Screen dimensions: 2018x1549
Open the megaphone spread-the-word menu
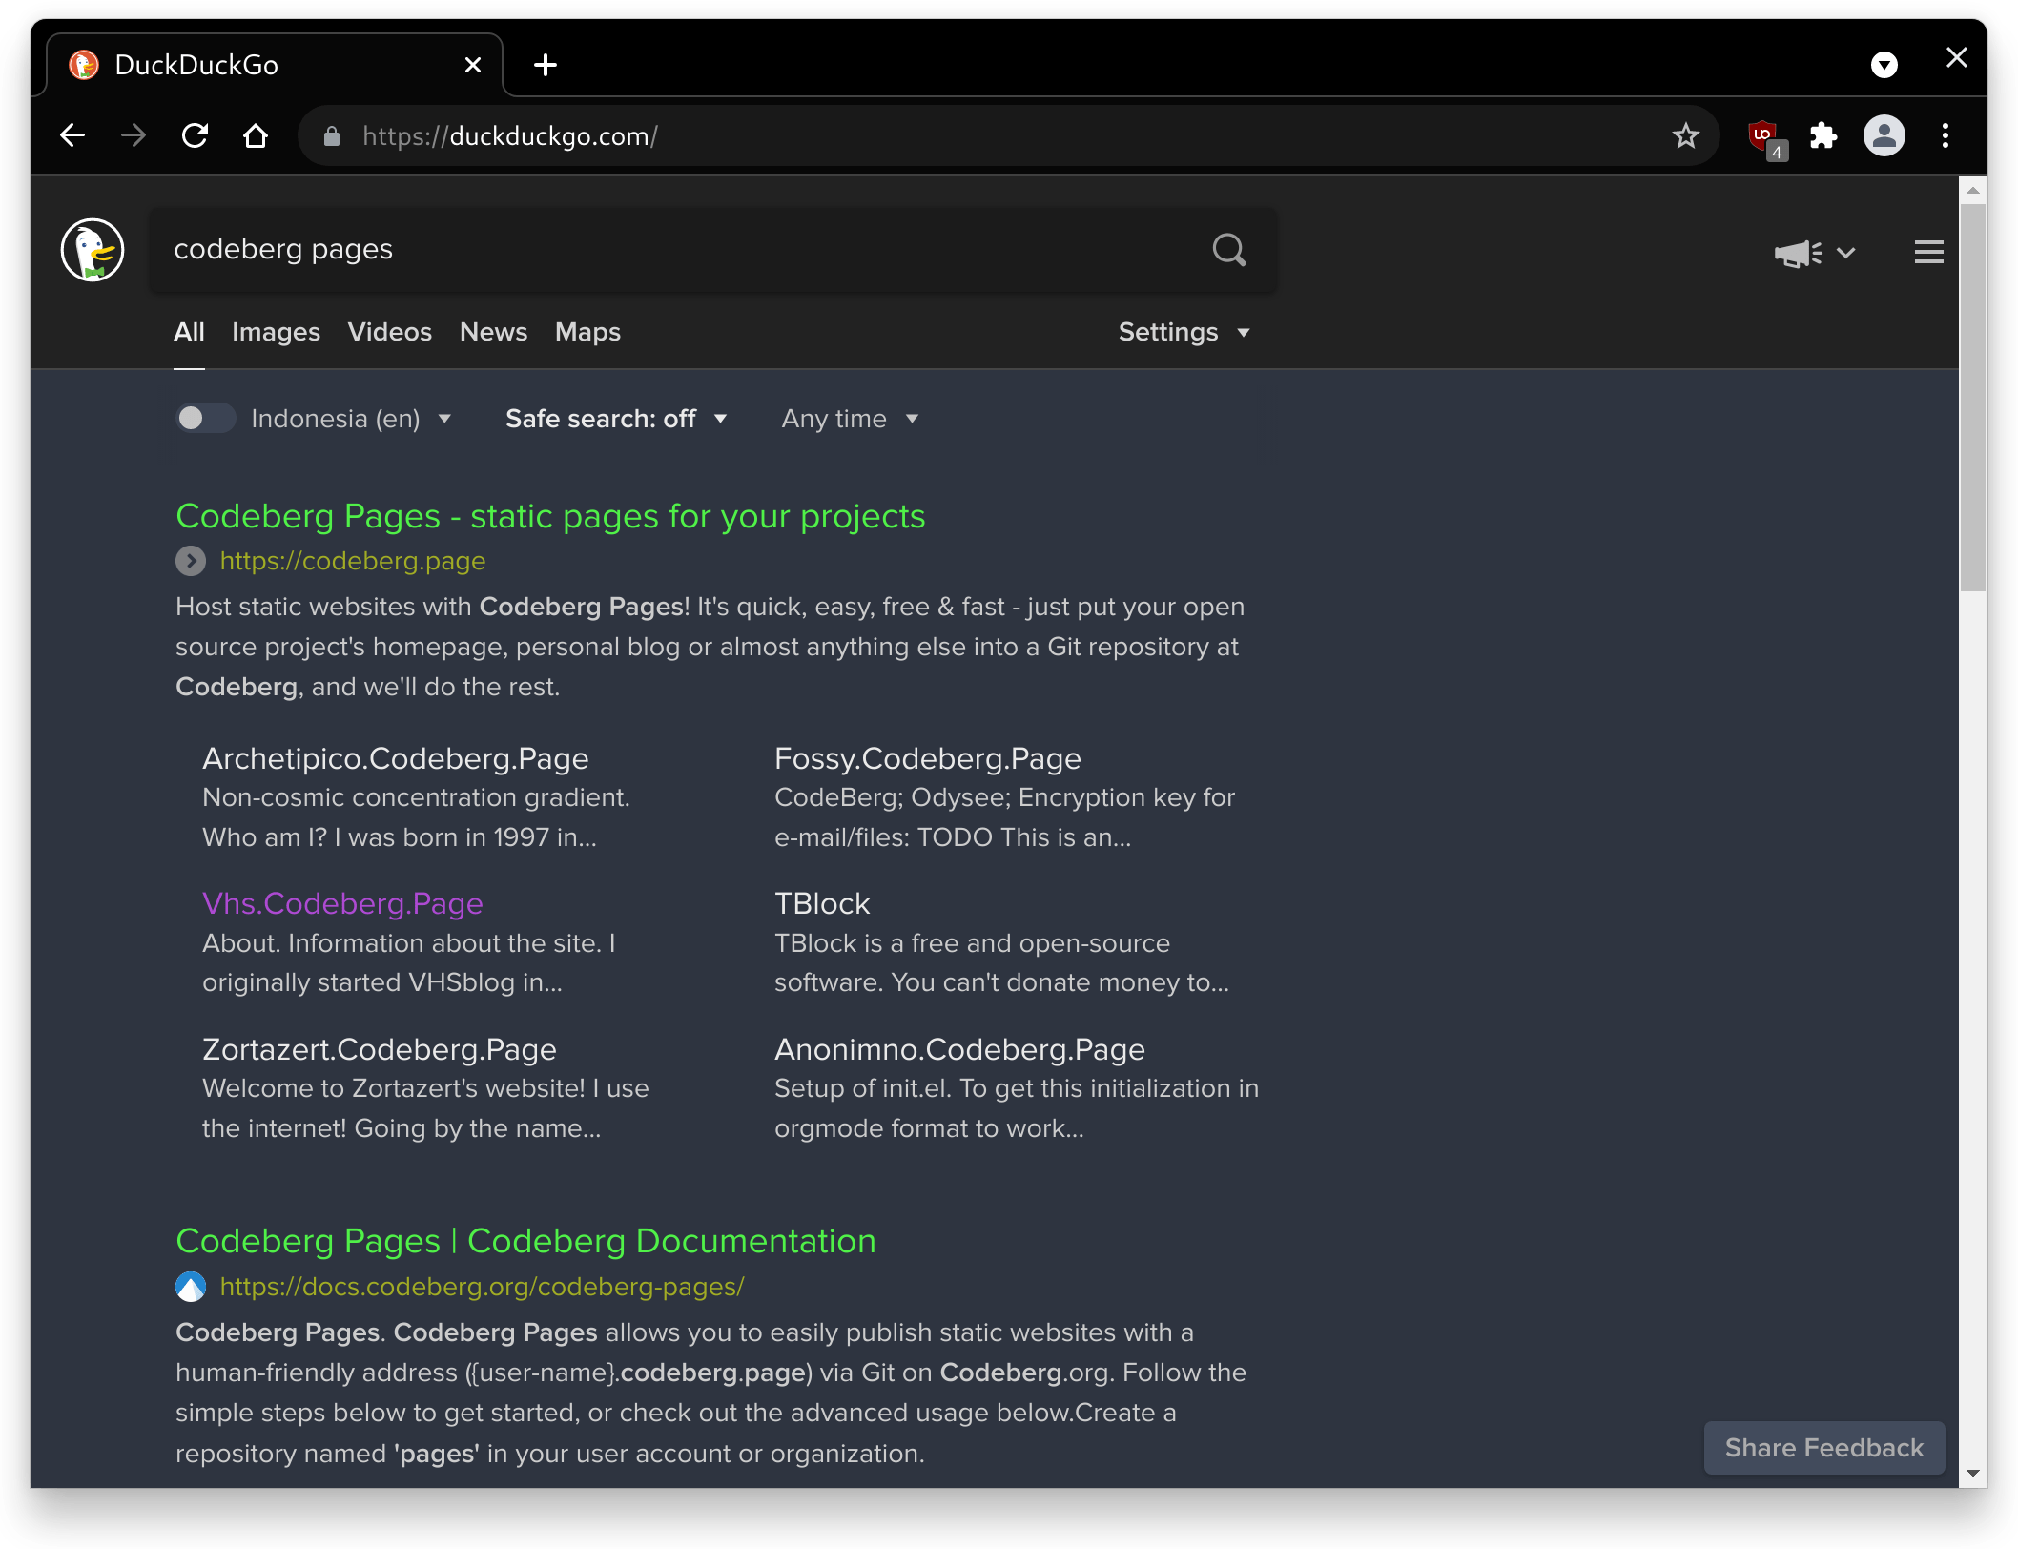pos(1814,253)
